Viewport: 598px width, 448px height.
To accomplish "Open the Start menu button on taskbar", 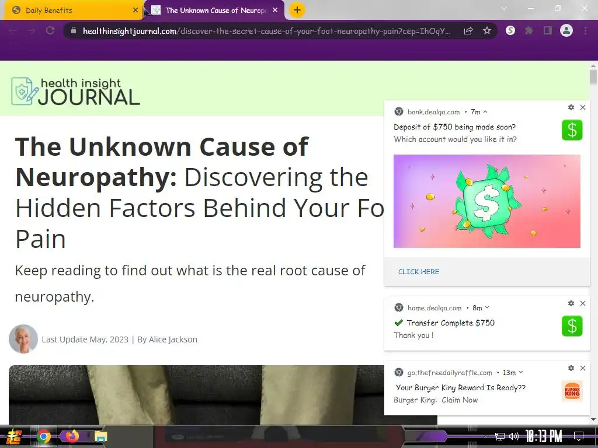I will coord(13,436).
